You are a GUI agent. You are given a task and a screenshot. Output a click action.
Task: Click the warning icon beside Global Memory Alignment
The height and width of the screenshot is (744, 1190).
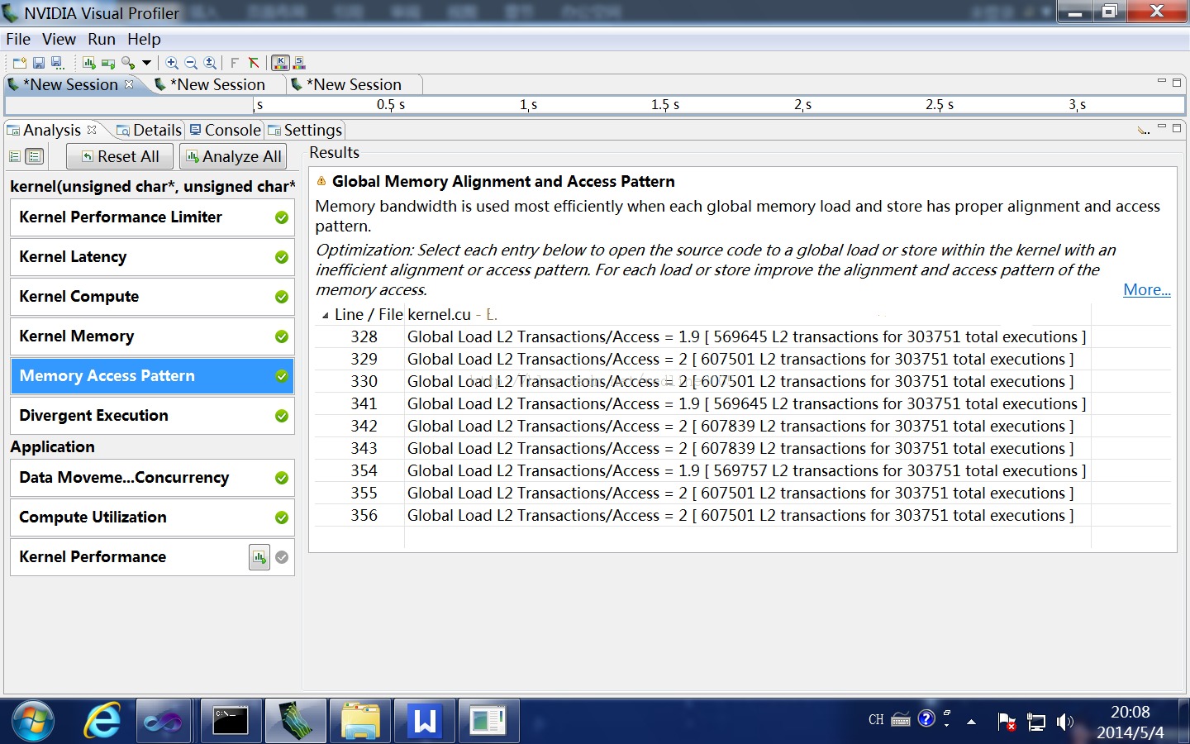click(x=321, y=181)
